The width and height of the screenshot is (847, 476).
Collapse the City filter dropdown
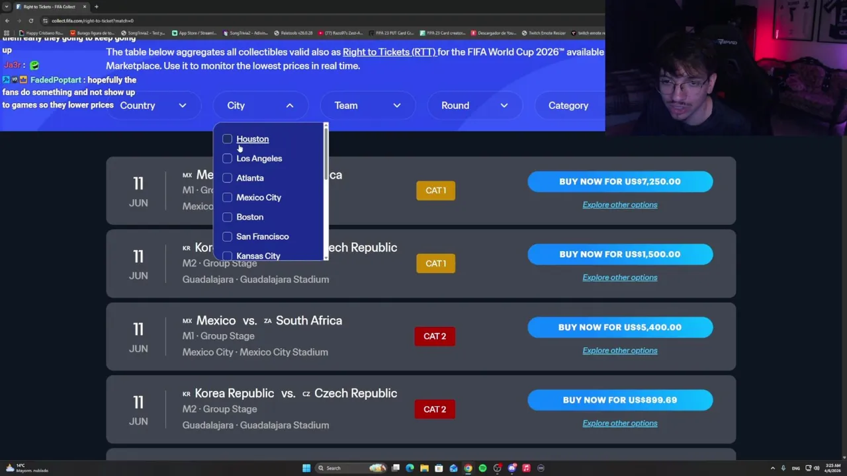pyautogui.click(x=260, y=106)
